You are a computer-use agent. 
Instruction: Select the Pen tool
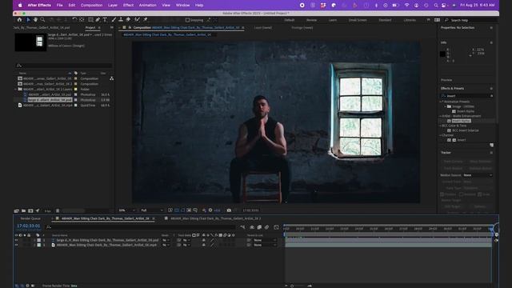coord(98,20)
